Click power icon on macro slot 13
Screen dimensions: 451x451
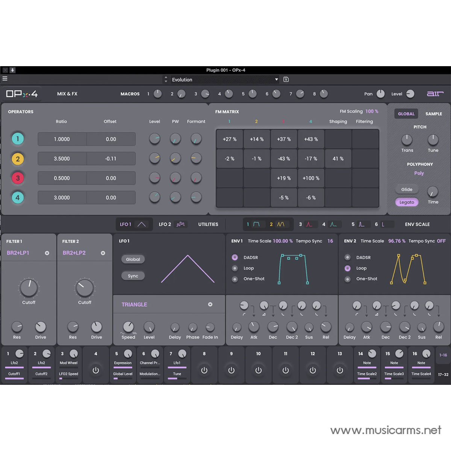[340, 370]
